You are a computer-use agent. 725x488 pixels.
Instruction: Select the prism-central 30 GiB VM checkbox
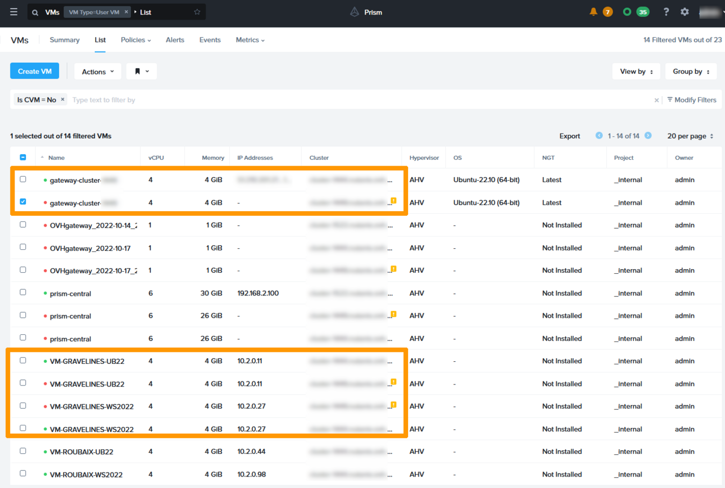[23, 292]
